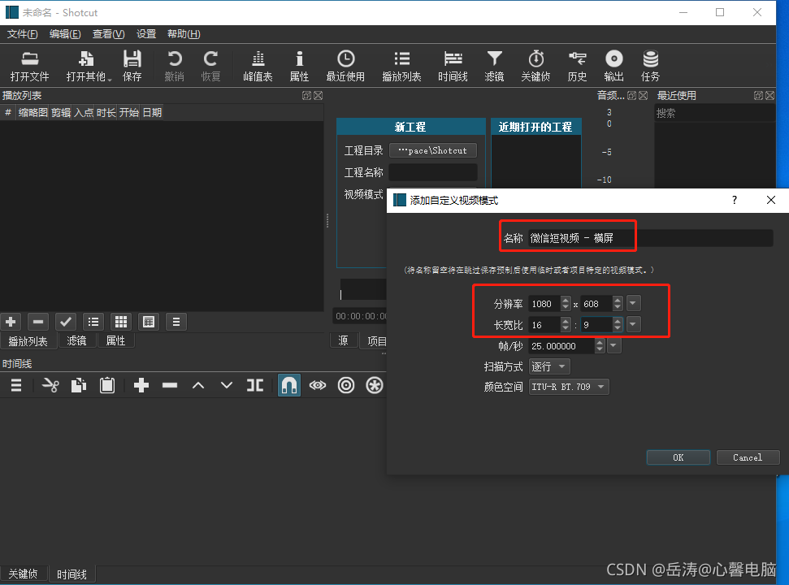Open the scan mode (扫描方式) dropdown

(549, 366)
